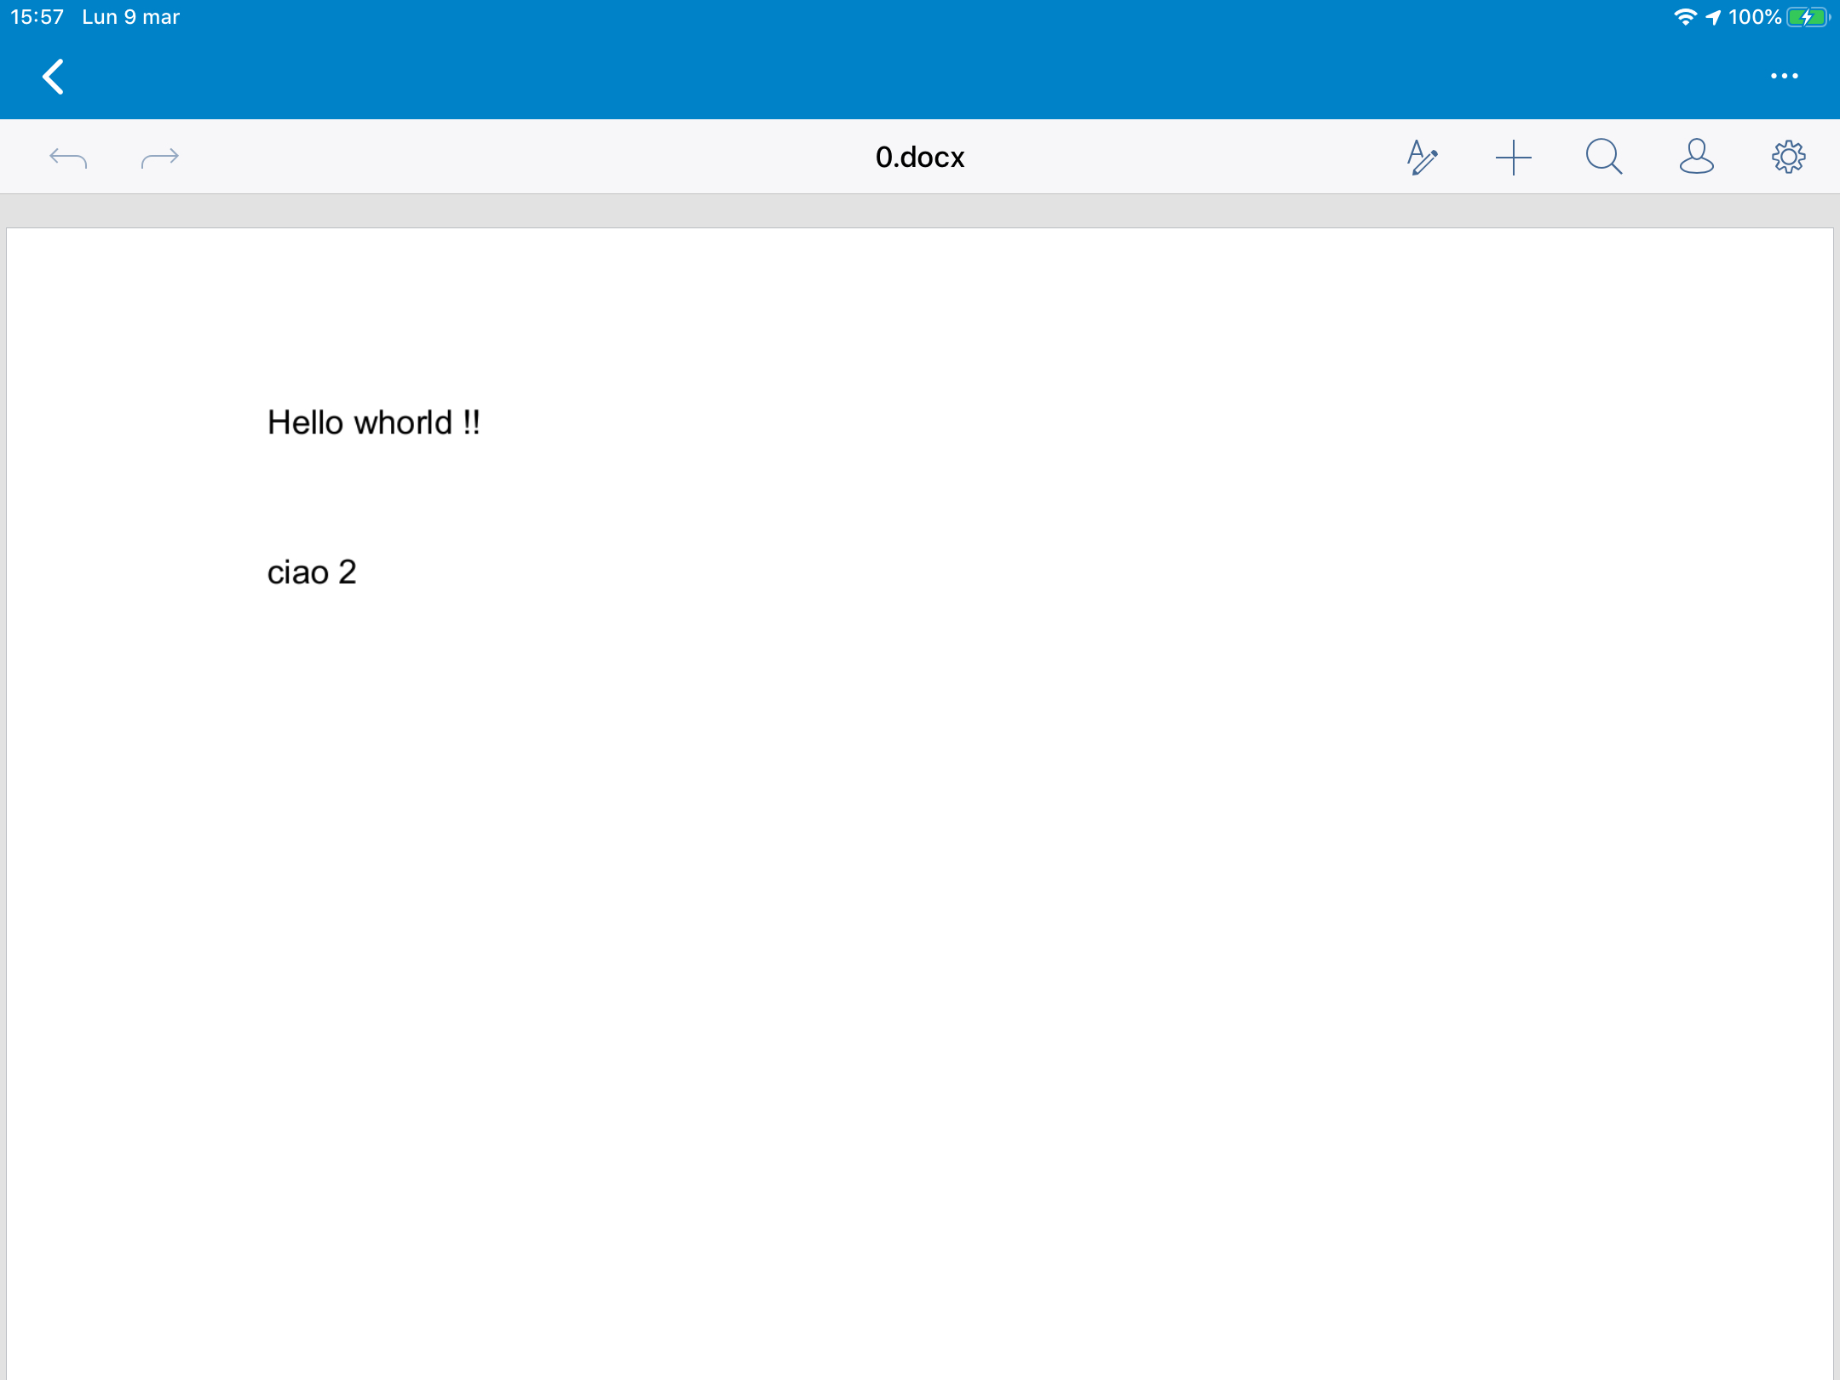Open document settings gear
The image size is (1840, 1380).
(x=1788, y=157)
